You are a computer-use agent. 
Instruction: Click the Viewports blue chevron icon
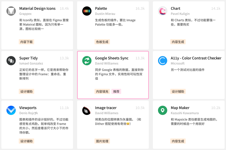click(11, 110)
